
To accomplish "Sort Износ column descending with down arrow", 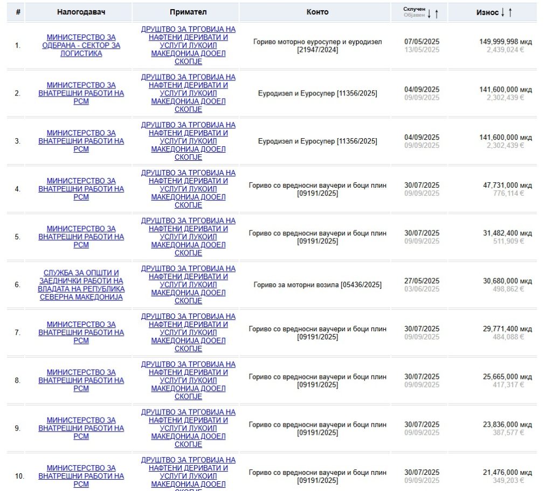I will coord(503,12).
